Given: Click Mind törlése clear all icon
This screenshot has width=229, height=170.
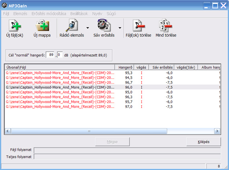Looking at the screenshot, I should [x=166, y=26].
